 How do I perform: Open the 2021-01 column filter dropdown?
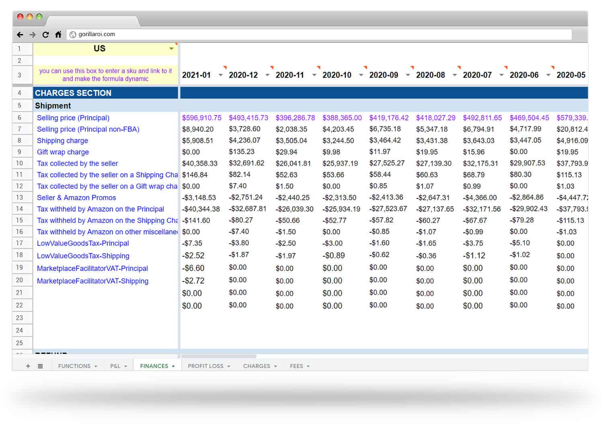(220, 75)
